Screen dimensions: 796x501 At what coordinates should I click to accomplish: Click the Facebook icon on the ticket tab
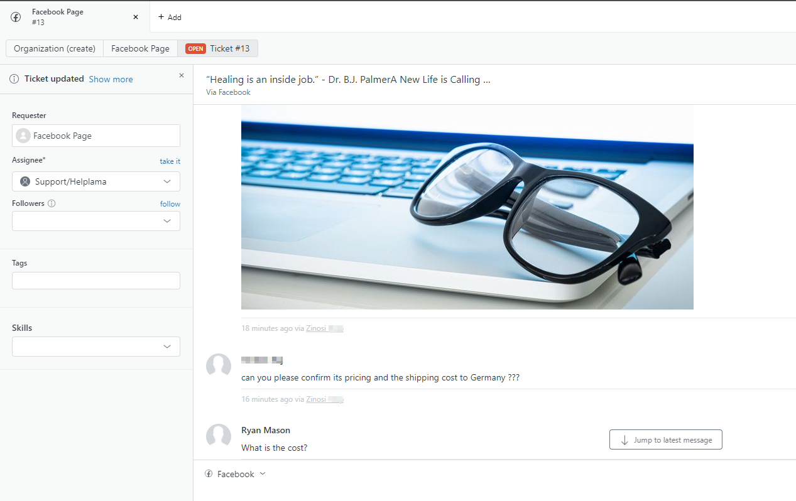click(x=16, y=17)
